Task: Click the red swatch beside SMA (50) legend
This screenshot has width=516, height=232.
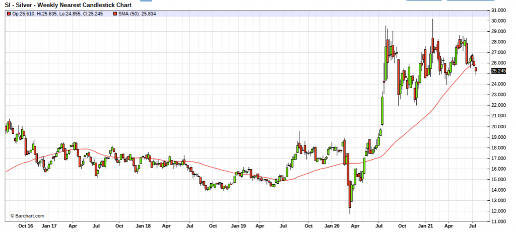Action: coord(115,14)
